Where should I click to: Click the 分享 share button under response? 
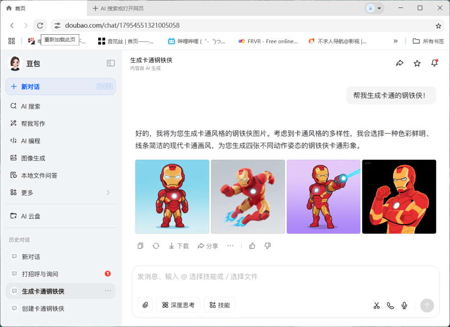pyautogui.click(x=208, y=246)
